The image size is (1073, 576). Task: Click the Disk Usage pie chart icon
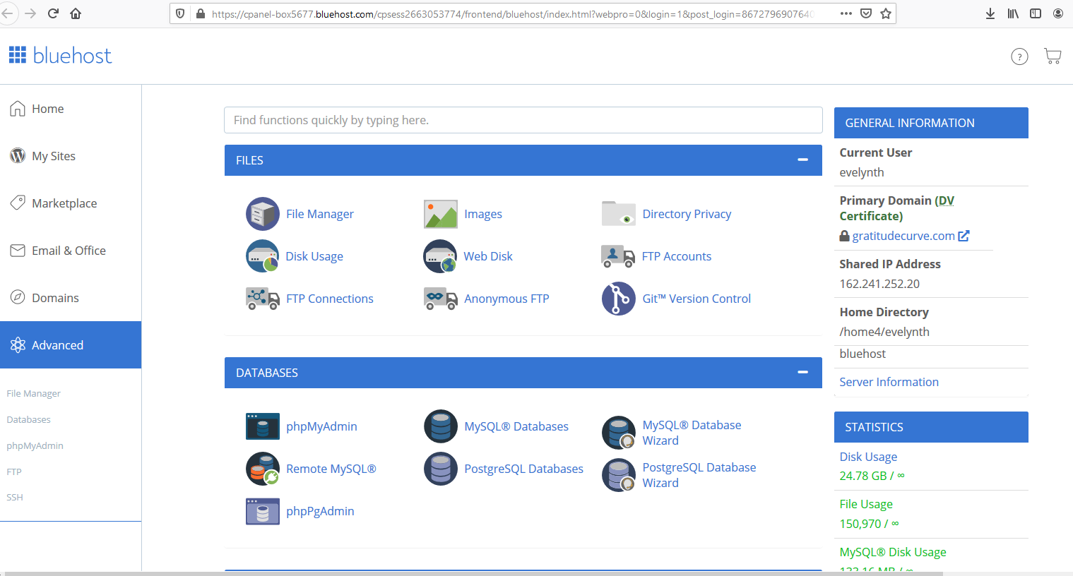point(263,256)
